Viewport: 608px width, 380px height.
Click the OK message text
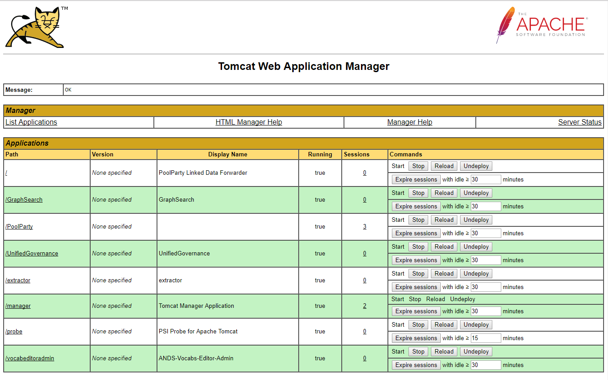68,90
